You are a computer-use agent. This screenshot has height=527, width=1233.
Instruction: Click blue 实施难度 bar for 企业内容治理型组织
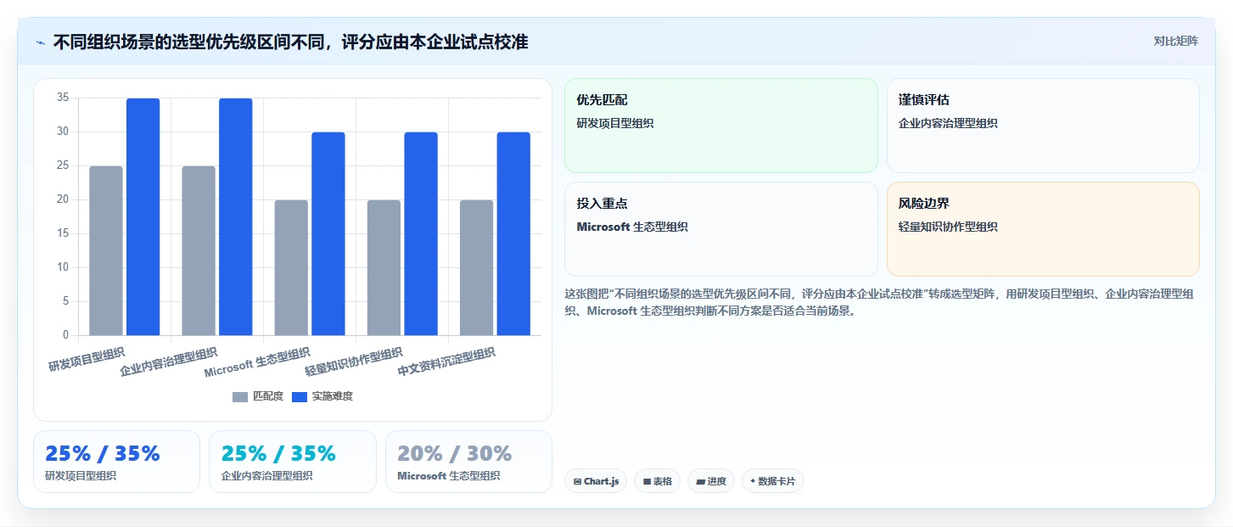[x=236, y=216]
